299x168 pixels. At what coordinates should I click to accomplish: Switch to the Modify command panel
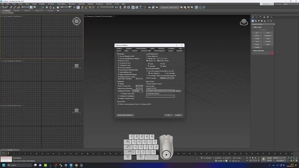(256, 17)
